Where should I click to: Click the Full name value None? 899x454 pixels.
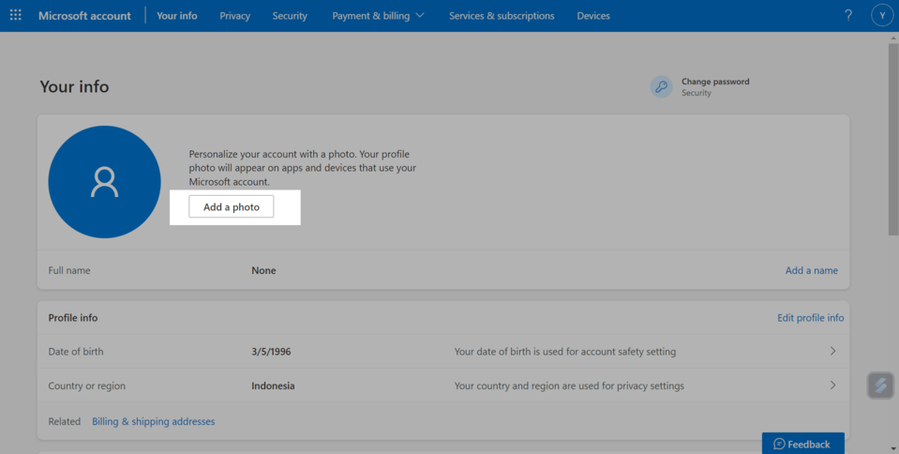point(263,270)
